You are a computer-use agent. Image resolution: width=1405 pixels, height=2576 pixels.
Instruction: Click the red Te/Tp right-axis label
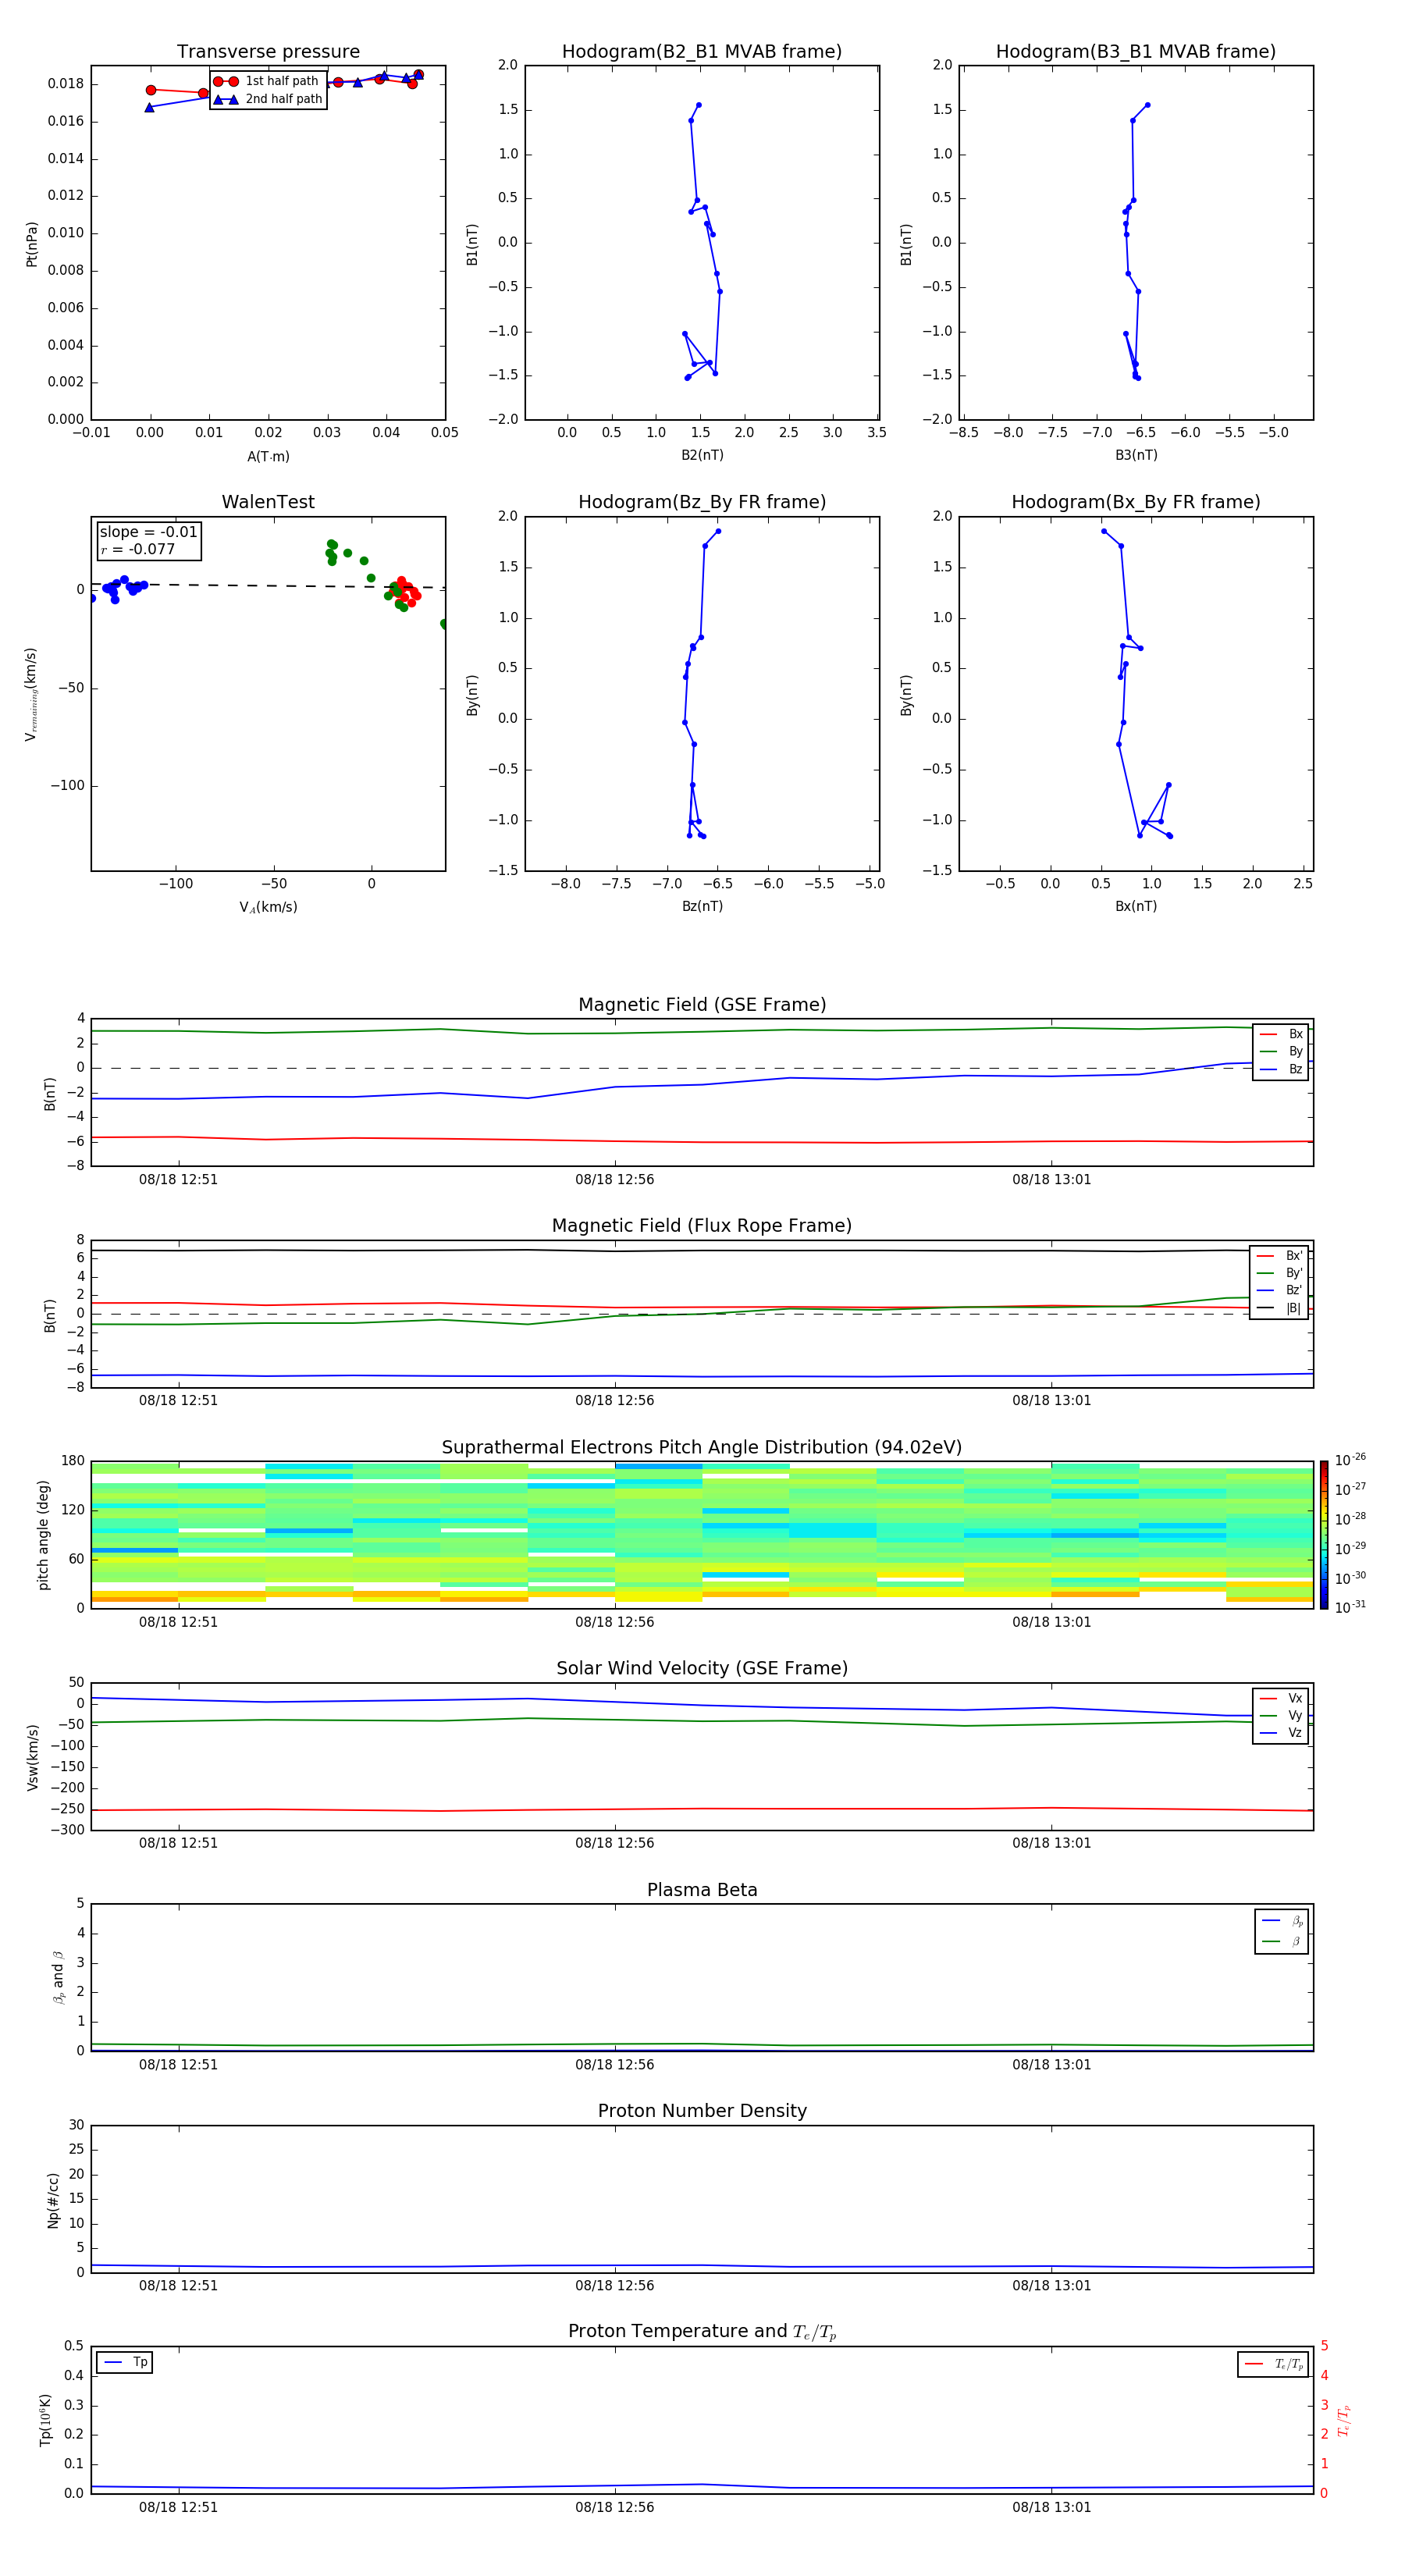tap(1343, 2420)
